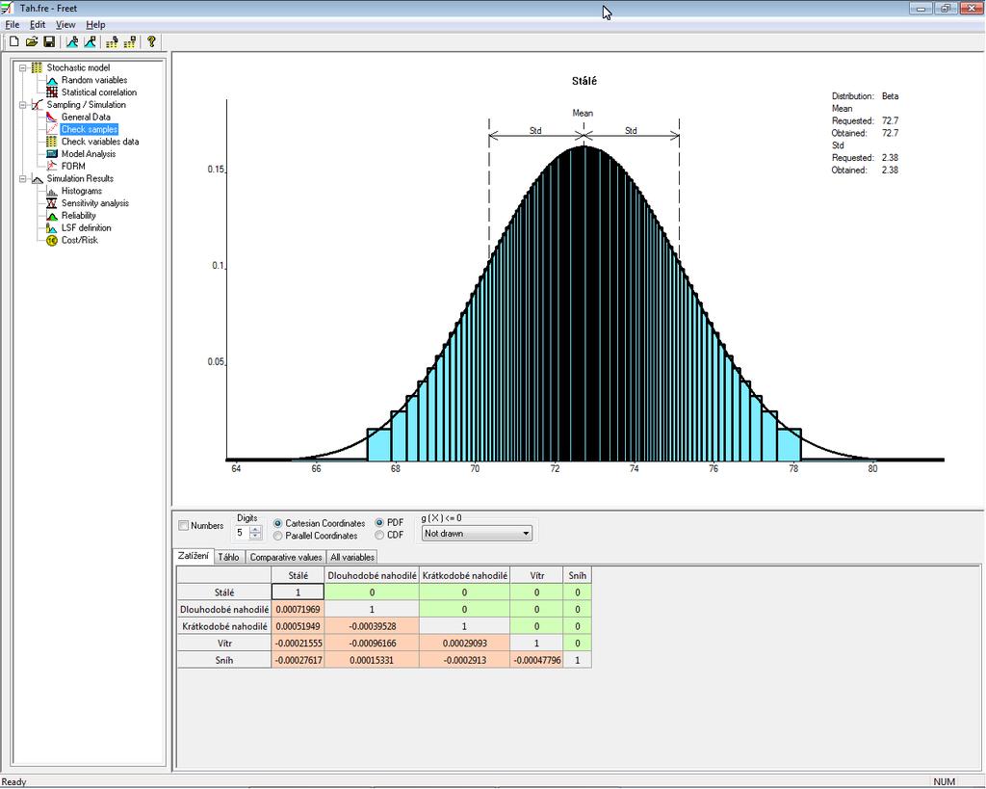The height and width of the screenshot is (789, 986).
Task: Select cell with value -0.0002913
Action: pos(465,661)
